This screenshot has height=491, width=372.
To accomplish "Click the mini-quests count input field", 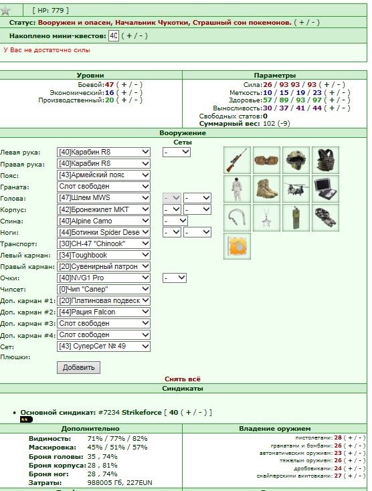I will [114, 35].
